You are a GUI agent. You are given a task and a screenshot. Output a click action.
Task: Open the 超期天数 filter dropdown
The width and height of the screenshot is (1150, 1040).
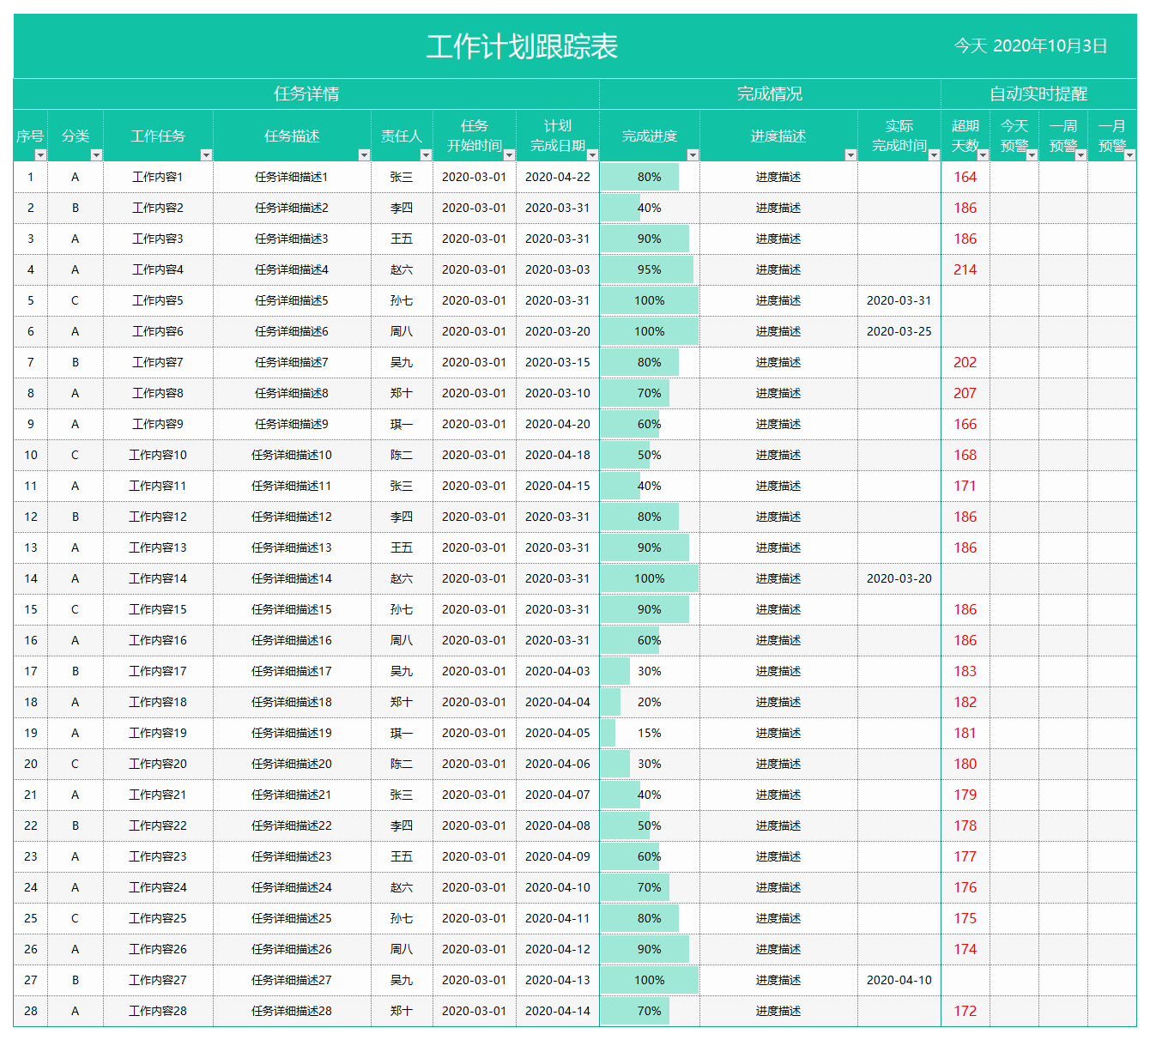coord(983,155)
